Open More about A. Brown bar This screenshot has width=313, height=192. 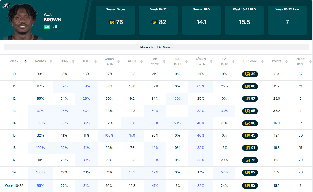156,47
